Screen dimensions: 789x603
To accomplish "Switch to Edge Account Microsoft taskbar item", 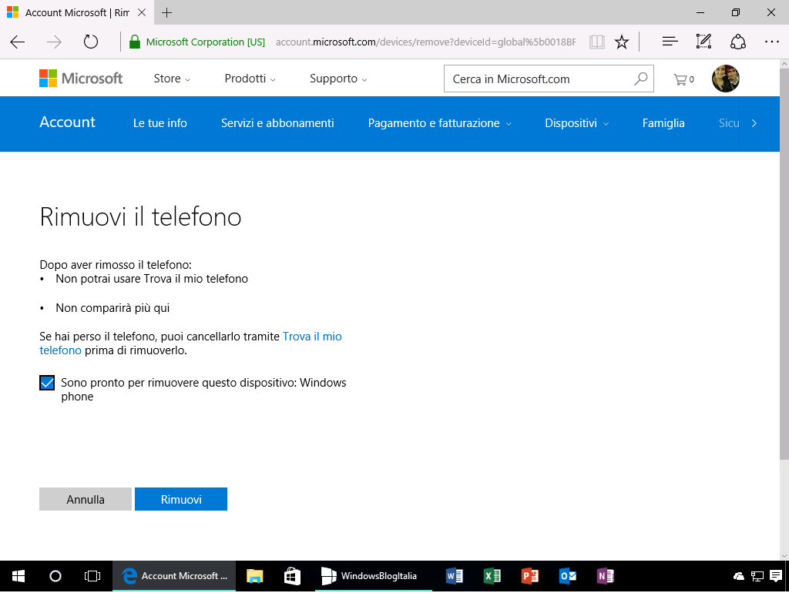I will click(174, 576).
